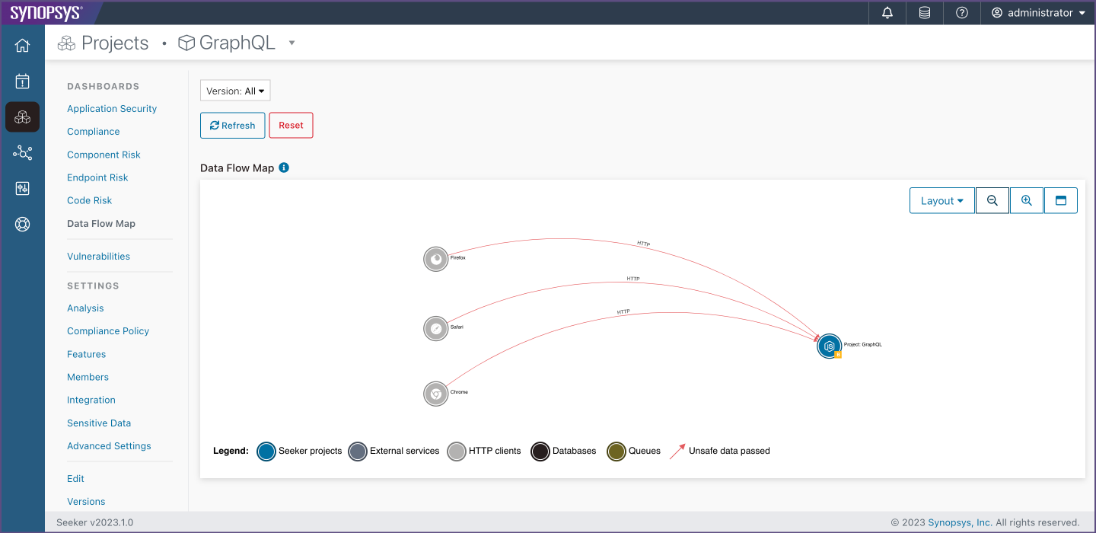Open the settings sliders sidebar icon
Screen dimensions: 1096x533
tap(22, 189)
